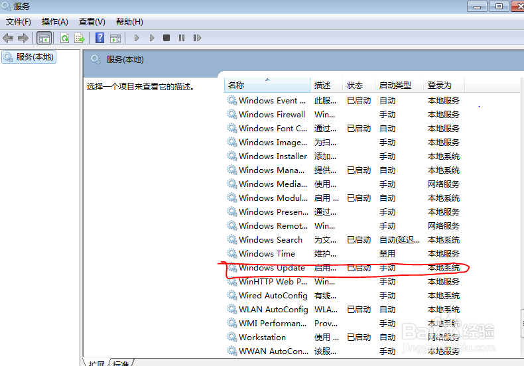
Task: Select the WLAN AutoConfig service
Action: 344,309
